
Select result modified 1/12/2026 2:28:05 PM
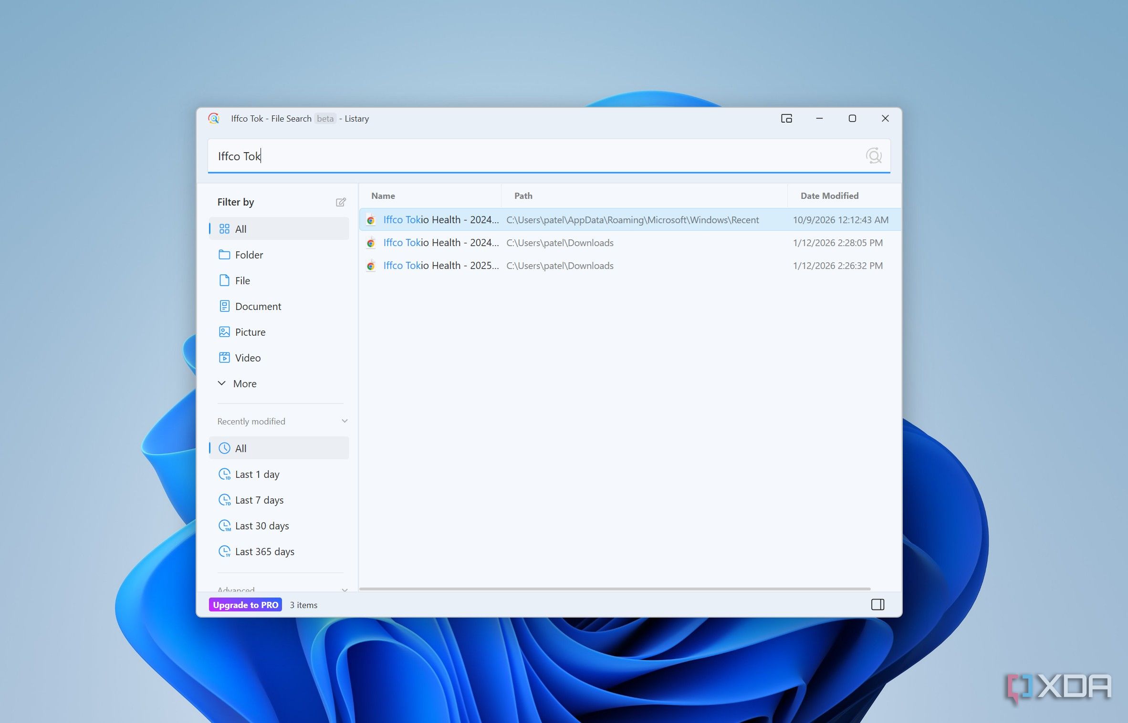(x=630, y=243)
